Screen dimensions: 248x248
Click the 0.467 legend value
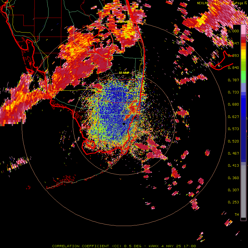pos(233,153)
